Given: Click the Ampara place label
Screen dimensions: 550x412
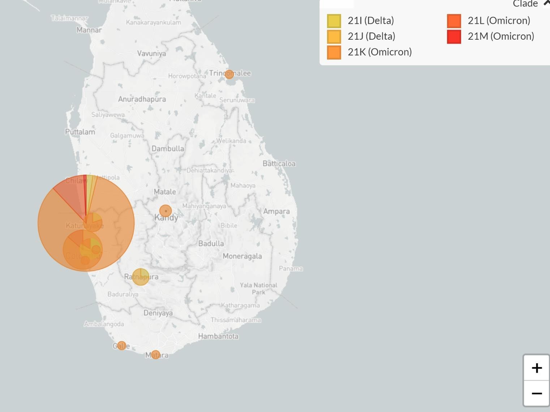Looking at the screenshot, I should click(276, 211).
